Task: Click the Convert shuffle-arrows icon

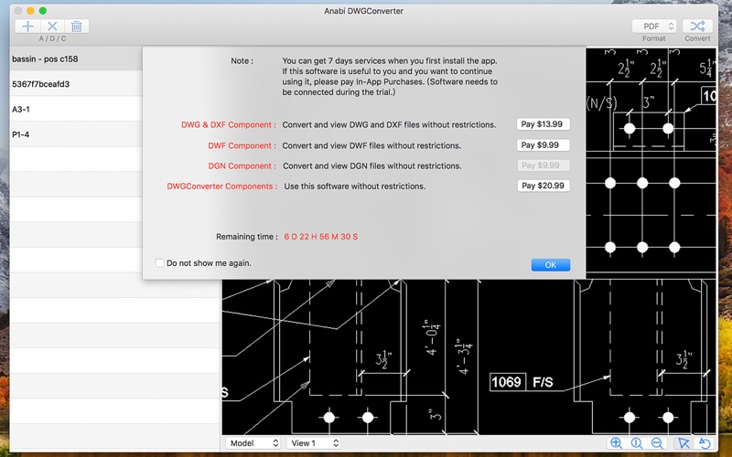Action: coord(697,27)
